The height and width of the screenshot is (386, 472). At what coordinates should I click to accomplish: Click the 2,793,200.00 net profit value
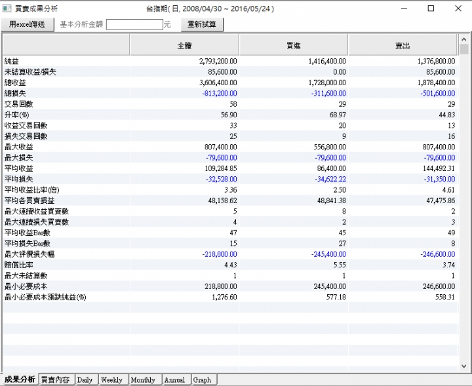click(218, 61)
